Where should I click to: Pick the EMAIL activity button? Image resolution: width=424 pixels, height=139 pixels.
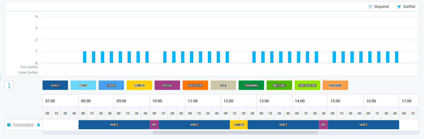tap(111, 85)
